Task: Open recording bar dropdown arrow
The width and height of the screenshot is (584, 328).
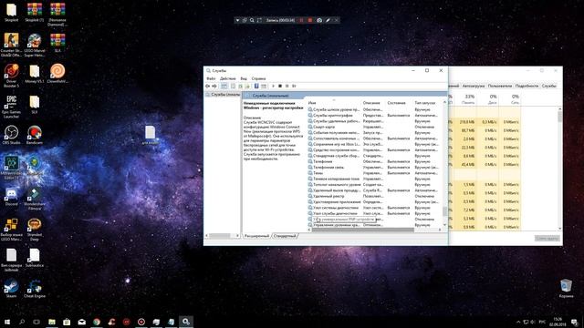Action: click(x=237, y=20)
